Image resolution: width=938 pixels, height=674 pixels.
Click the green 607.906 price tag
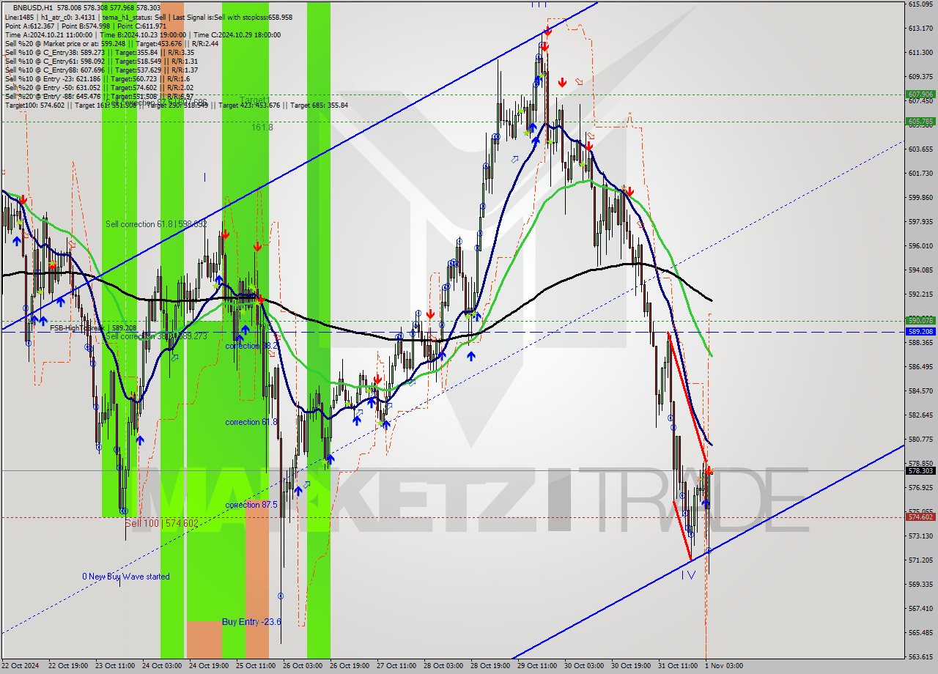[920, 95]
